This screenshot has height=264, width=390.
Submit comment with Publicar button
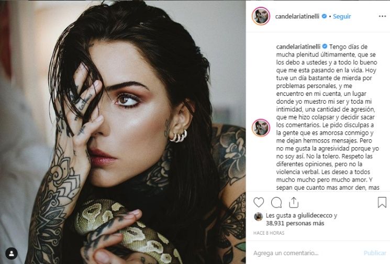pyautogui.click(x=375, y=253)
